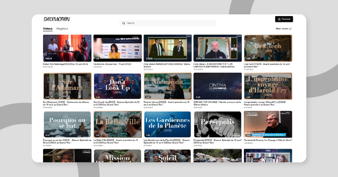Click the Noémie dit oui (2023) title link
Screen dimensions: 338x177
(x=166, y=103)
